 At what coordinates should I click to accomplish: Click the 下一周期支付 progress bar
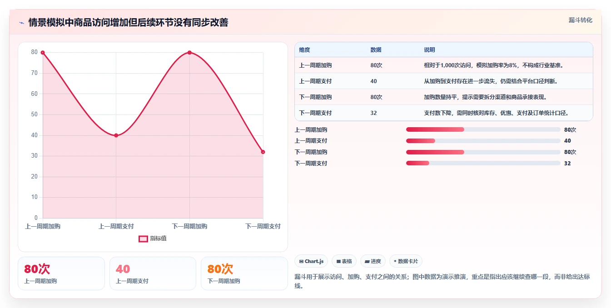click(483, 164)
